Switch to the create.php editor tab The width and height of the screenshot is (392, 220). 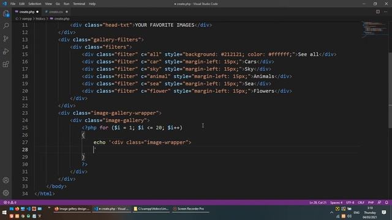pyautogui.click(x=27, y=12)
